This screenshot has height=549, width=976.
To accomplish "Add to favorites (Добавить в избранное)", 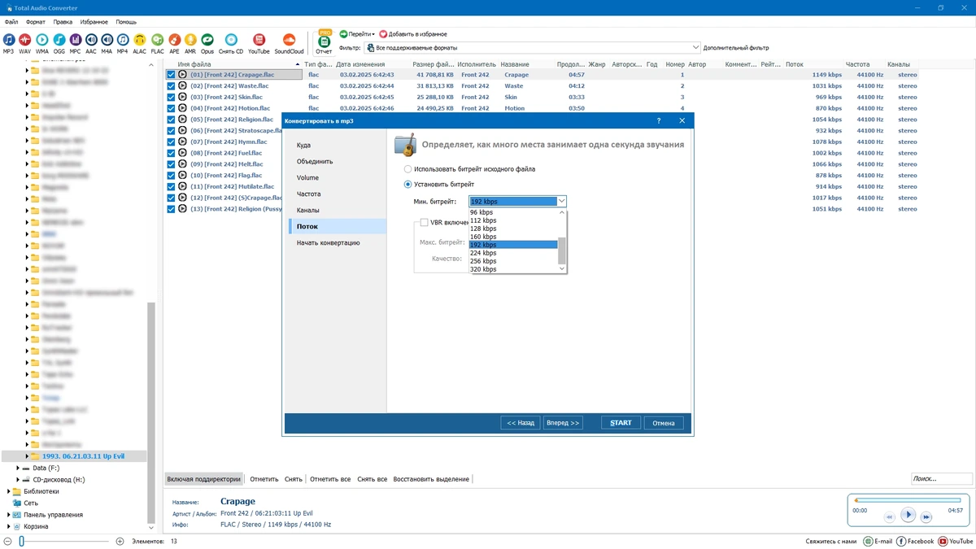I will click(413, 34).
